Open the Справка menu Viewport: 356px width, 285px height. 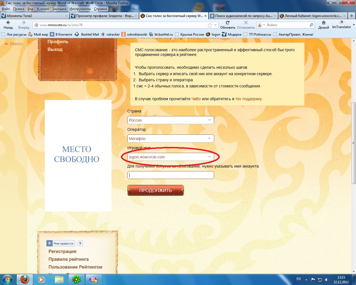click(x=100, y=9)
